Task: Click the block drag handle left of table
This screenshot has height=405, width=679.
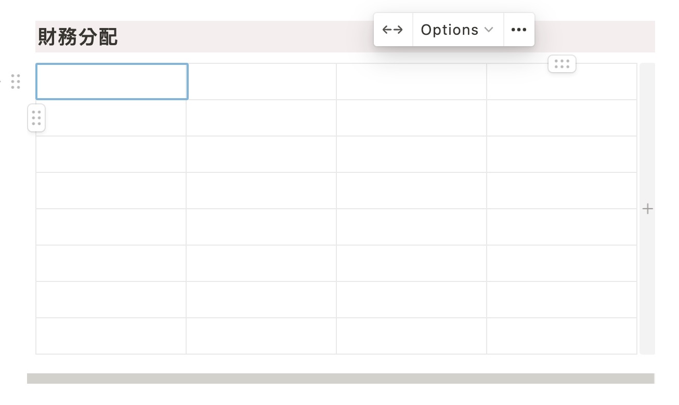Action: (16, 82)
